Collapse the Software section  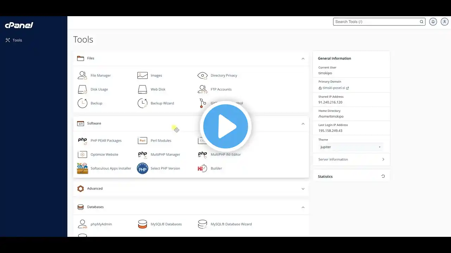pyautogui.click(x=303, y=124)
